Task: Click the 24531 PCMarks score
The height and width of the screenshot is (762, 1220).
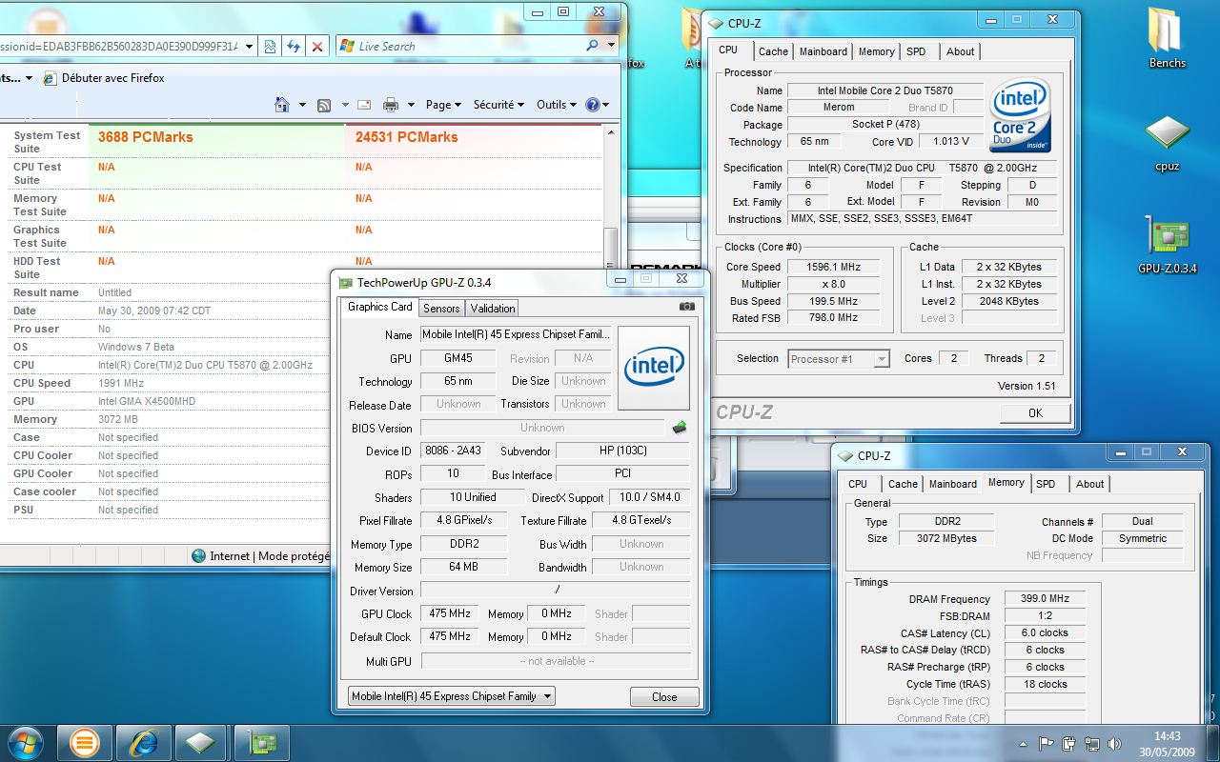Action: (406, 137)
